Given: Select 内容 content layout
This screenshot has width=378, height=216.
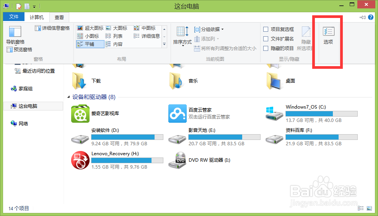Looking at the screenshot, I should [114, 44].
